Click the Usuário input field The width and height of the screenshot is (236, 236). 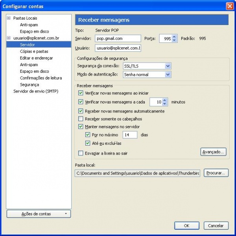[118, 48]
